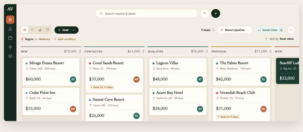Switch to list view toggle
Viewport: 303px width, 132px height.
(x=32, y=30)
